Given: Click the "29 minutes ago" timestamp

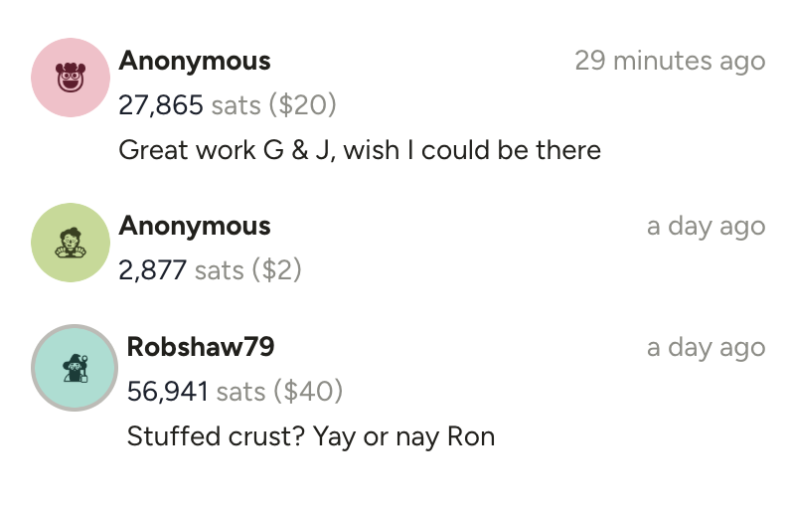Looking at the screenshot, I should click(670, 61).
